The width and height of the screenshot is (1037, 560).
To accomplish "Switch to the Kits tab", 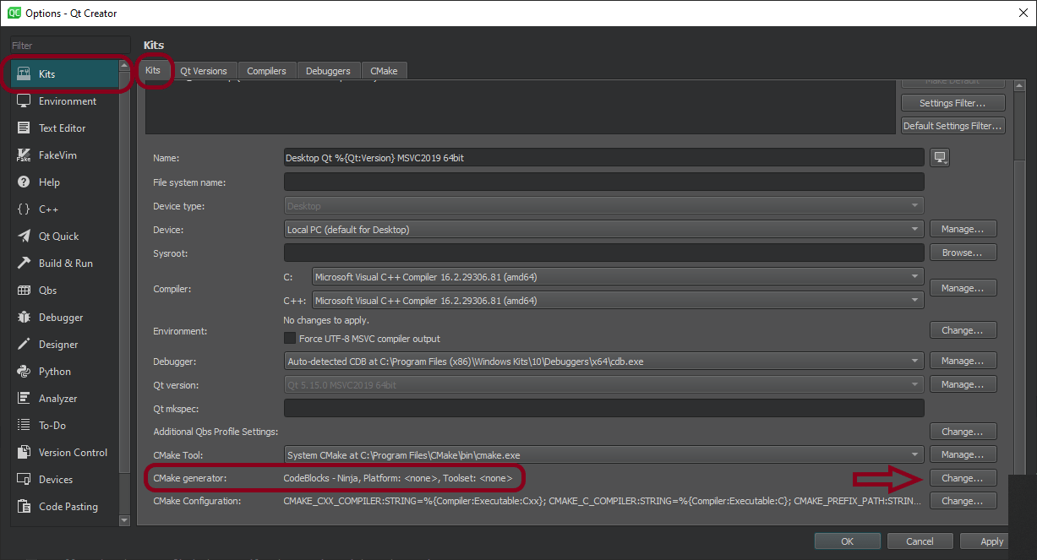I will pyautogui.click(x=153, y=70).
